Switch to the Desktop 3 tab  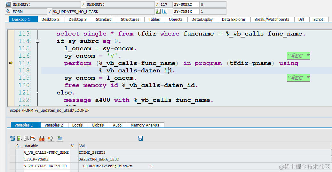(x=78, y=19)
